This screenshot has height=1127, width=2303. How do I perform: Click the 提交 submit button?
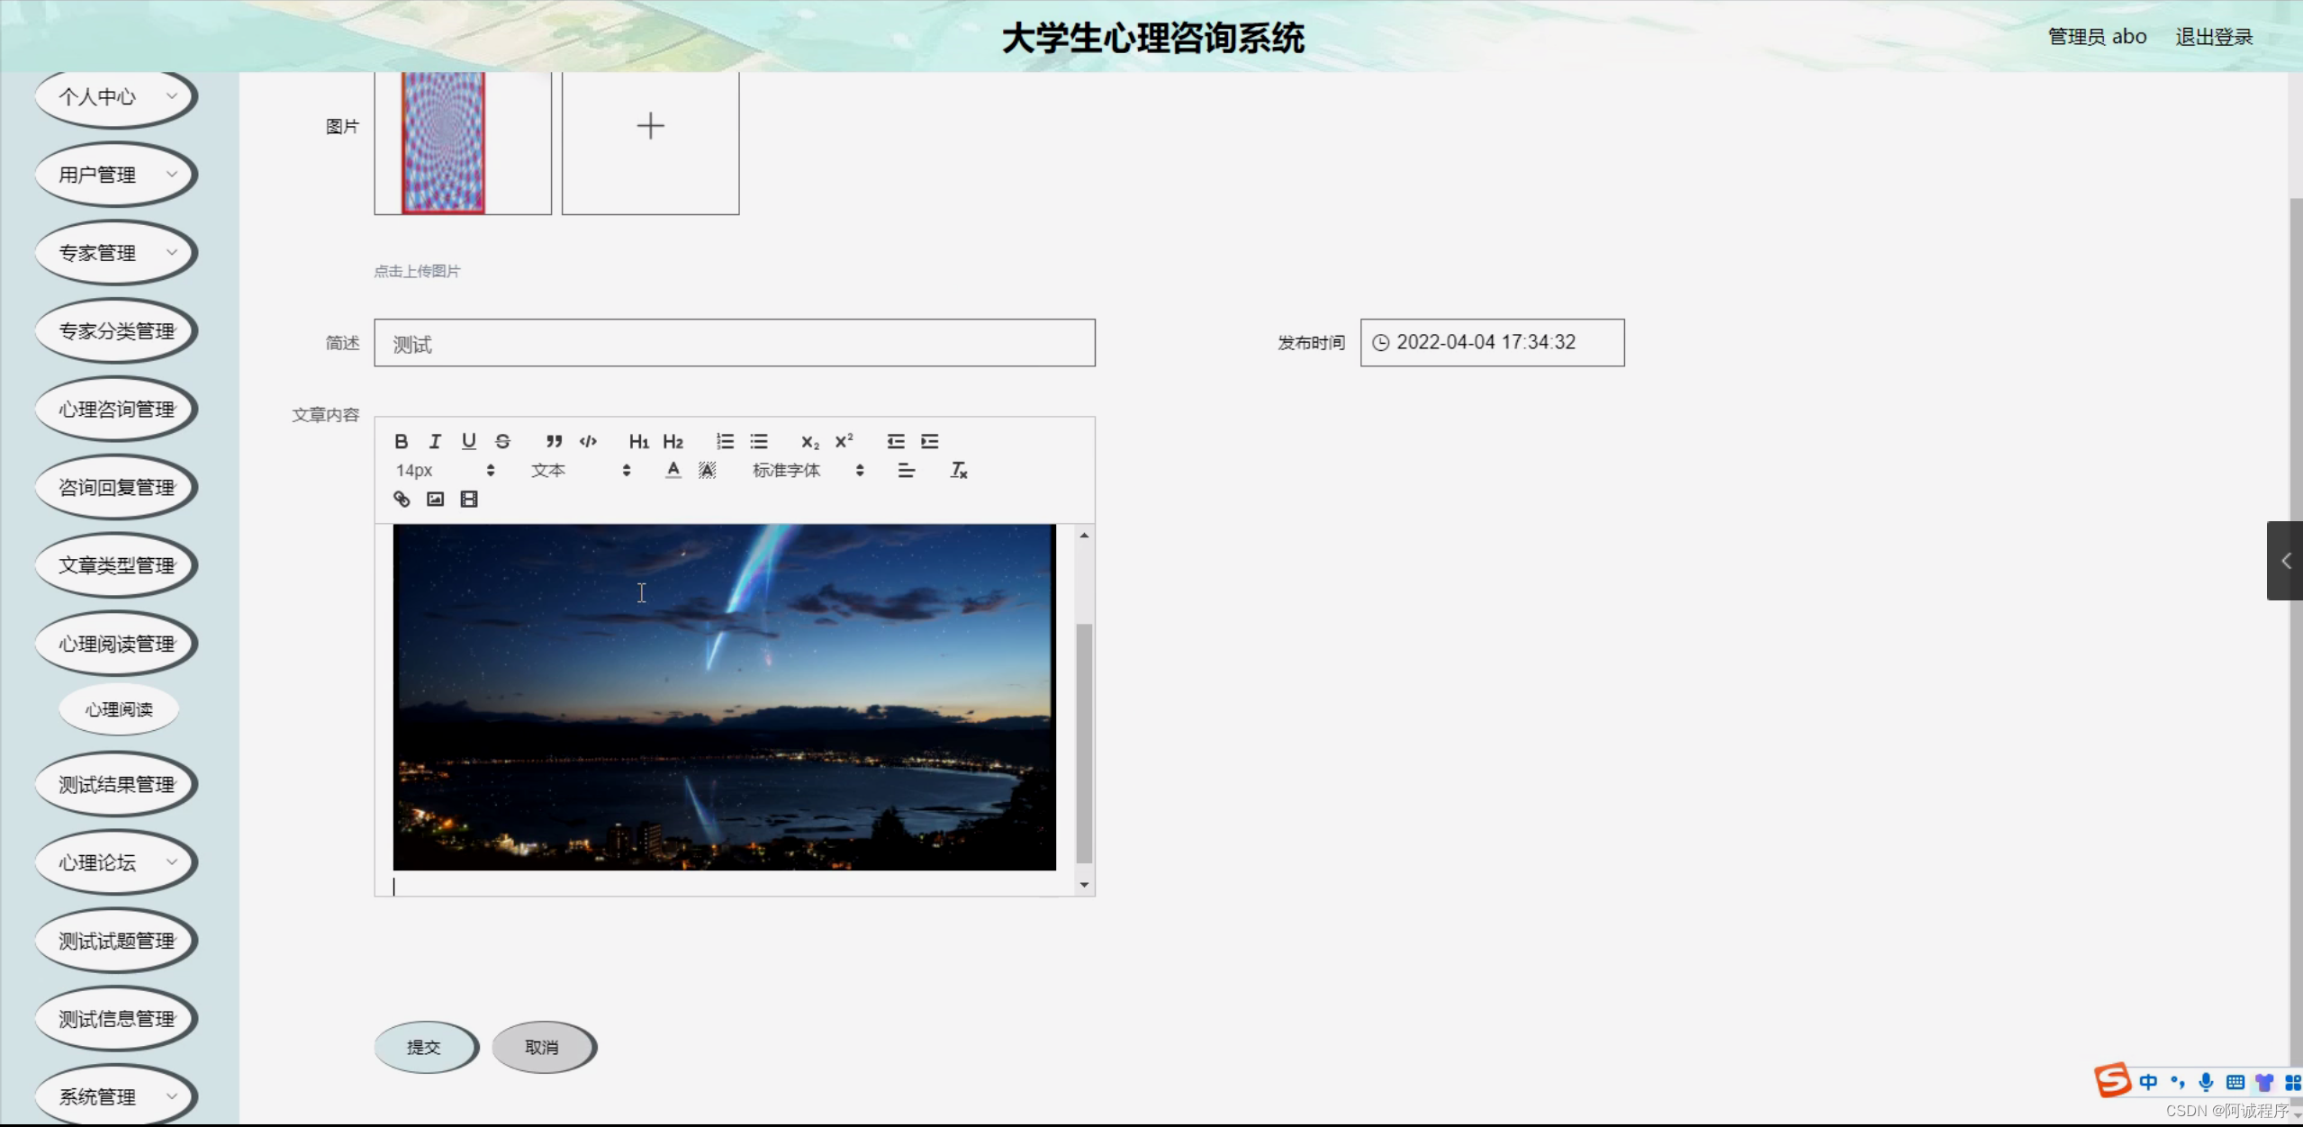424,1047
